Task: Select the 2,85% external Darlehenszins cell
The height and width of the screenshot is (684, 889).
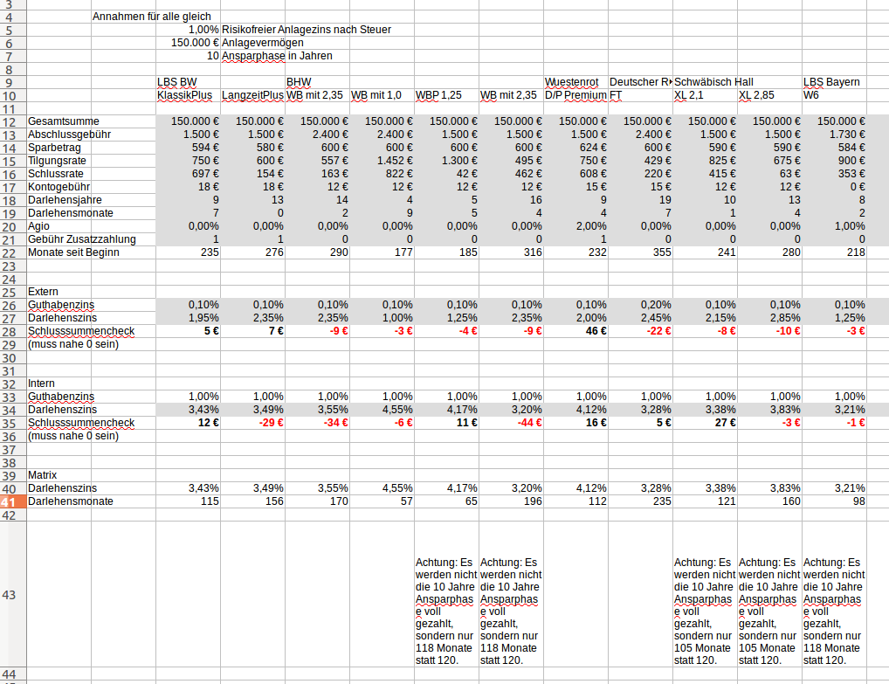Action: (x=770, y=318)
